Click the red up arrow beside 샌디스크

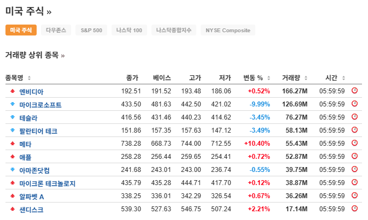click(13, 209)
